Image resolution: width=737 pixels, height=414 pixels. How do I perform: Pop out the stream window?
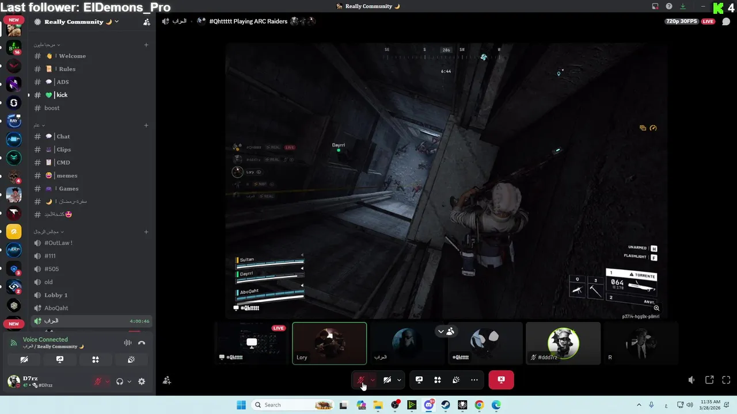point(709,380)
